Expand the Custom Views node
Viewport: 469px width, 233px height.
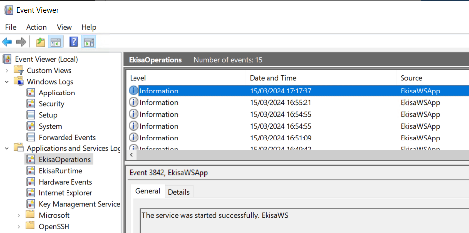7,71
